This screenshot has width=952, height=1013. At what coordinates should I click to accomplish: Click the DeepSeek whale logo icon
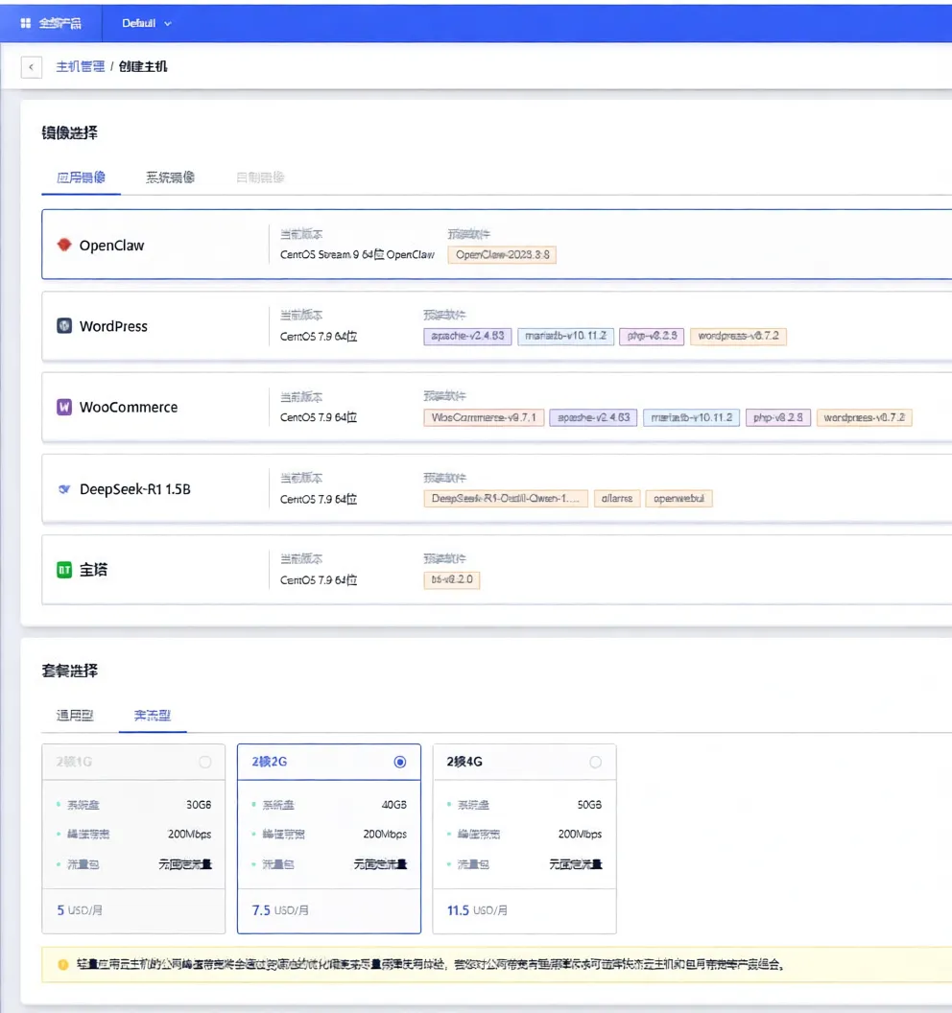(63, 488)
